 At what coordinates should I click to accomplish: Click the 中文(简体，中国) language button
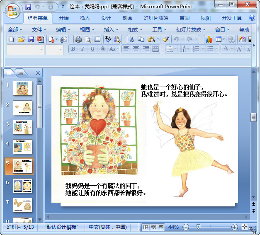[x=107, y=227]
